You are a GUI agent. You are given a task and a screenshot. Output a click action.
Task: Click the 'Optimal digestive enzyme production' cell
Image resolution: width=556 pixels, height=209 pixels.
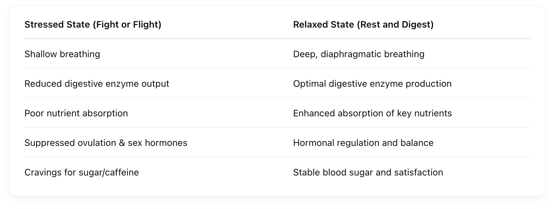(372, 84)
